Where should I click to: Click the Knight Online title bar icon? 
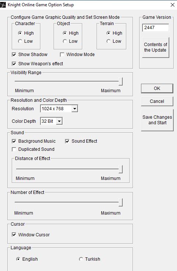3,5
